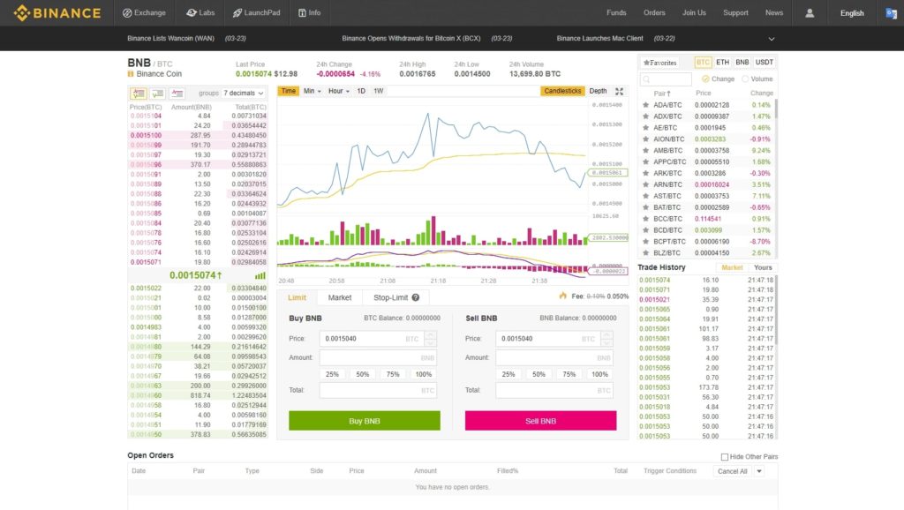The height and width of the screenshot is (510, 904).
Task: Open the user account icon
Action: point(810,12)
